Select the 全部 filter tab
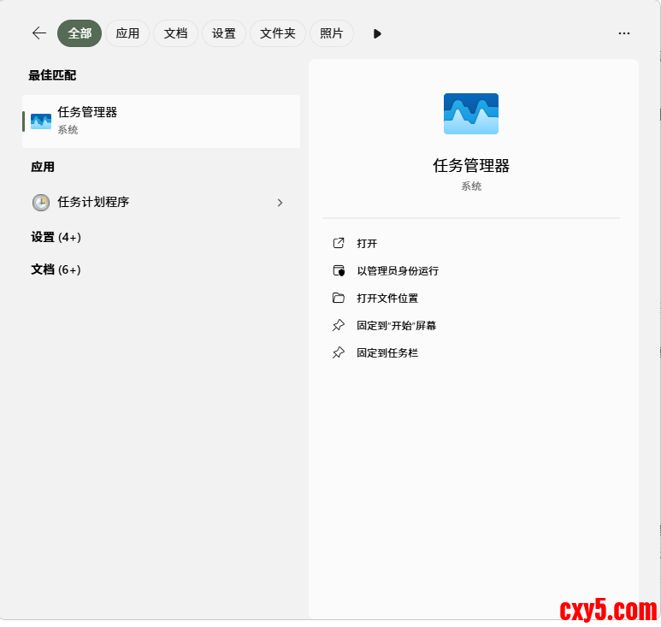 80,33
